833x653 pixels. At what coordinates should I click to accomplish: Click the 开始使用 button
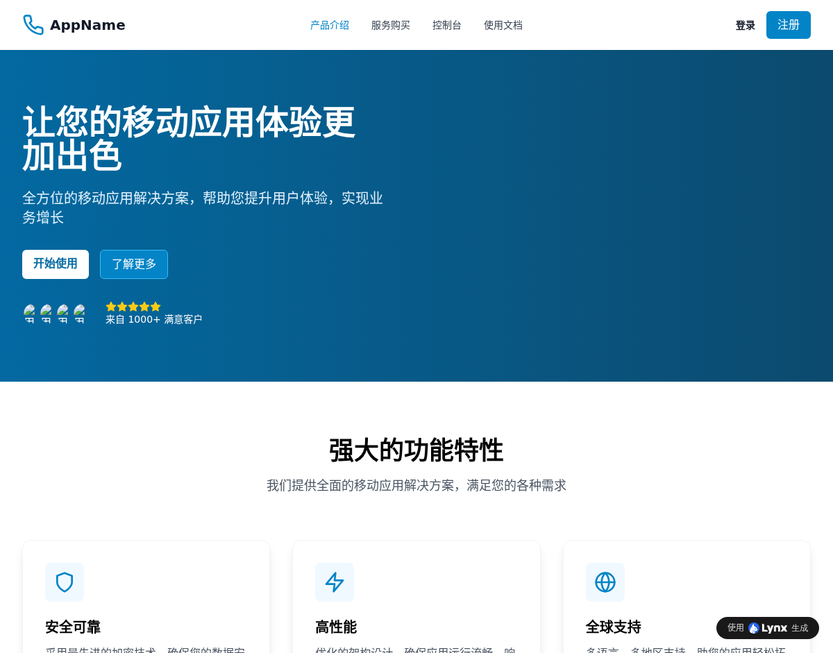56,264
